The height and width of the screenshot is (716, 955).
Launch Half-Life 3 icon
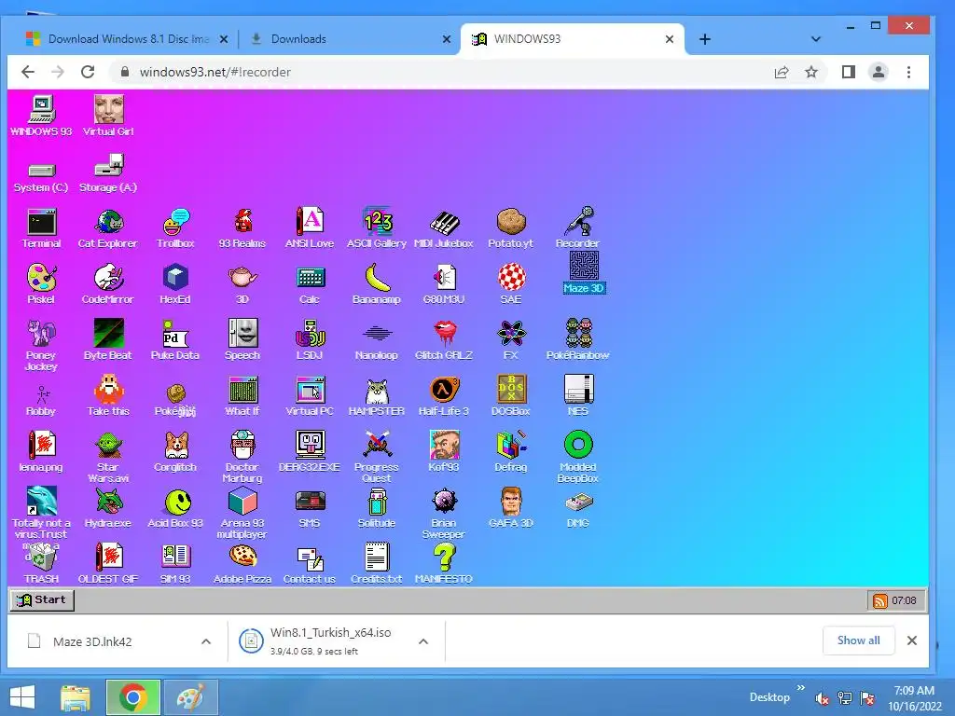[x=443, y=395]
